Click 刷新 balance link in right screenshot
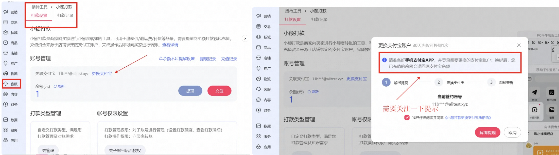Image resolution: width=559 pixels, height=155 pixels. coord(313,92)
